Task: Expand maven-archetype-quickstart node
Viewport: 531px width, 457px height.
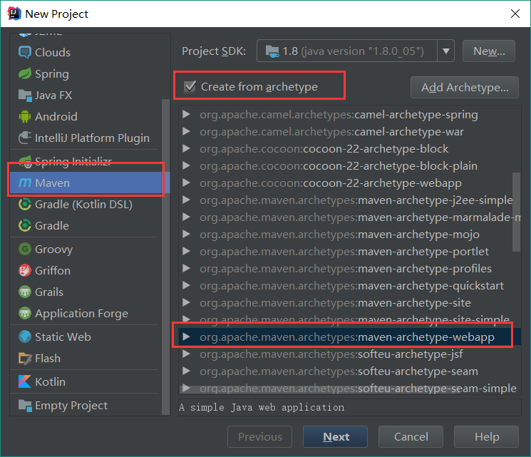Action: 186,286
